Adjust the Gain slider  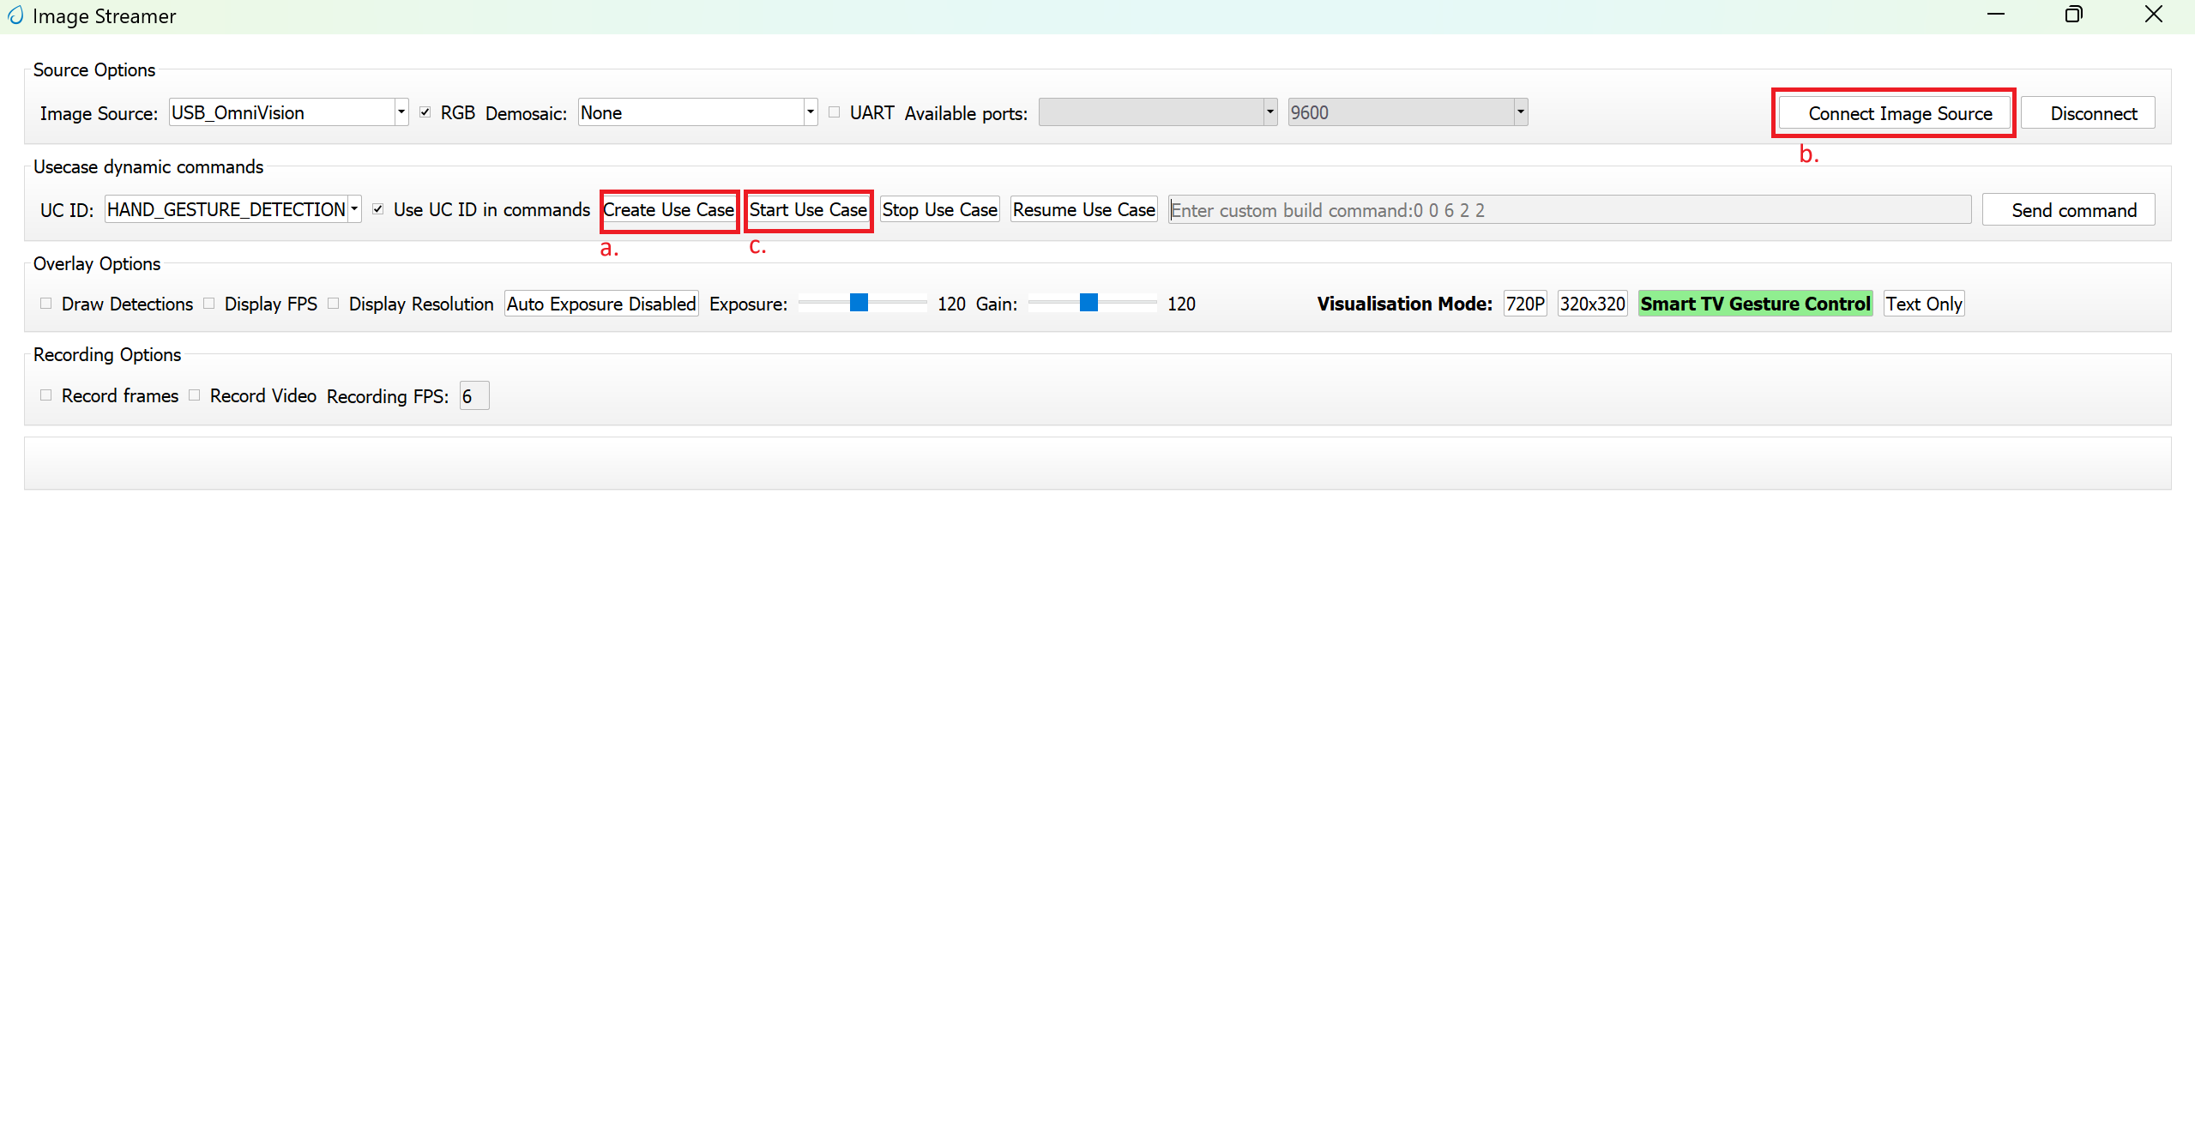(x=1089, y=303)
